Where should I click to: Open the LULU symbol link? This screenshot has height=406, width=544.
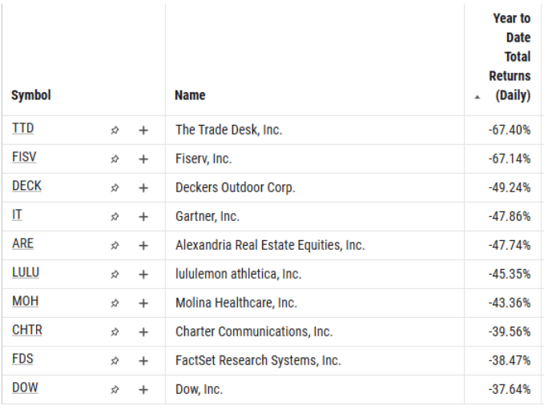tap(26, 272)
